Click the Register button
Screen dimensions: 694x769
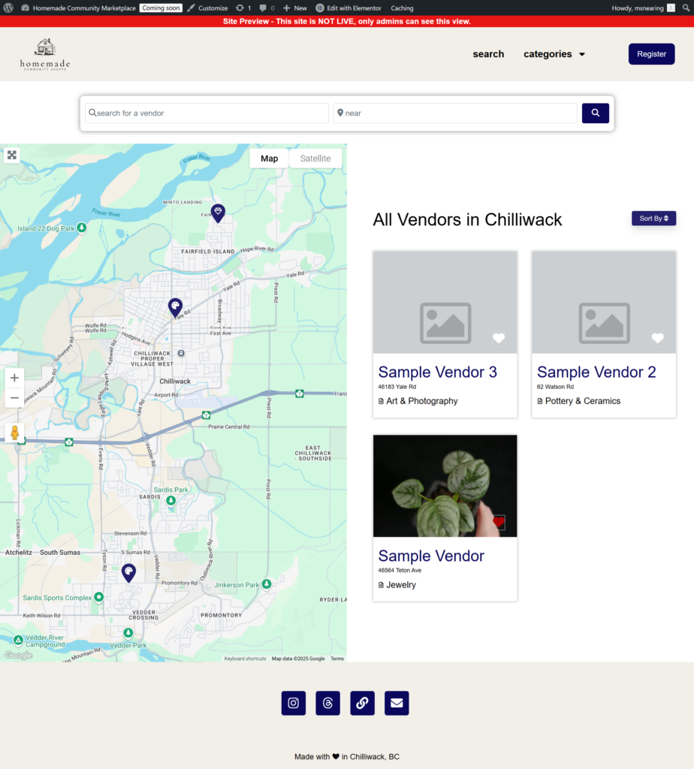coord(651,54)
